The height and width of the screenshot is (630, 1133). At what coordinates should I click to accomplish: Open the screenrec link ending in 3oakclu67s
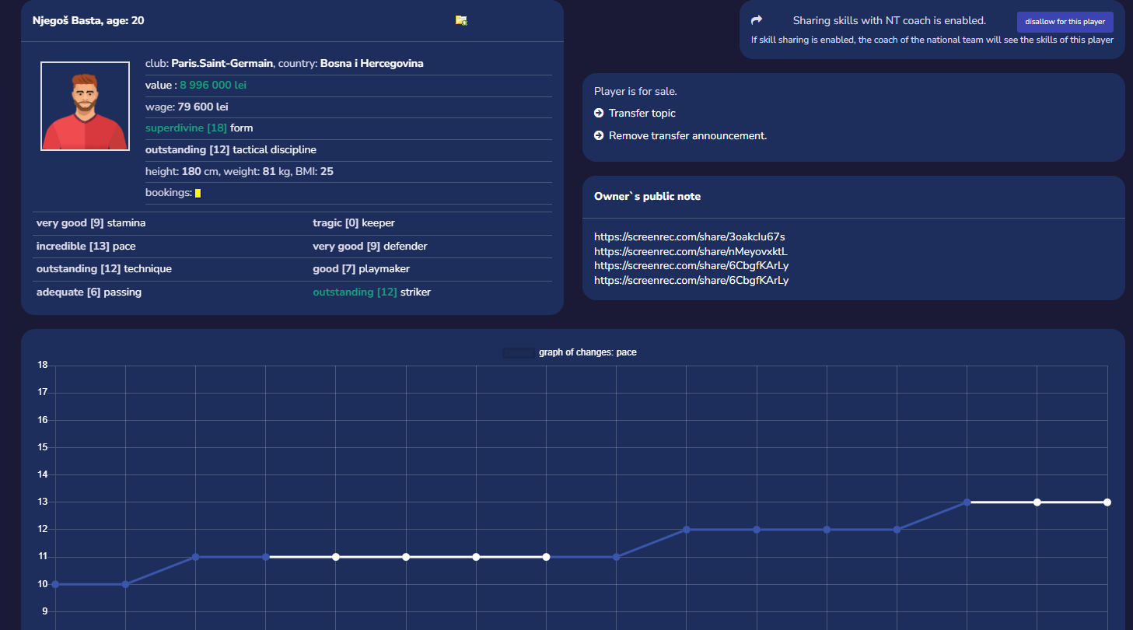[690, 236]
